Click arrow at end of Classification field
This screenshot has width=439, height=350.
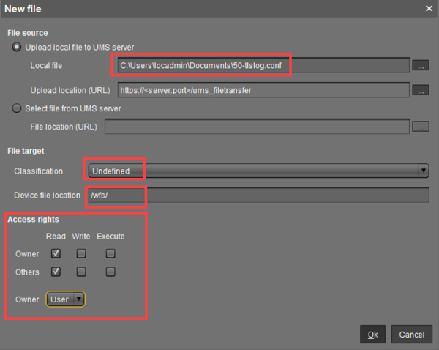424,171
